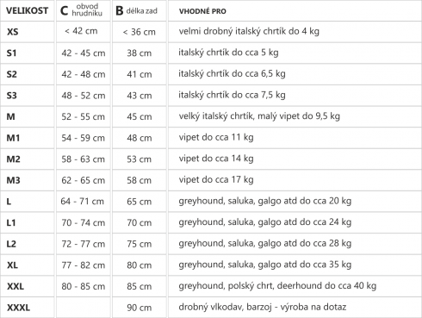Click back length 48 cm cell

click(x=140, y=138)
